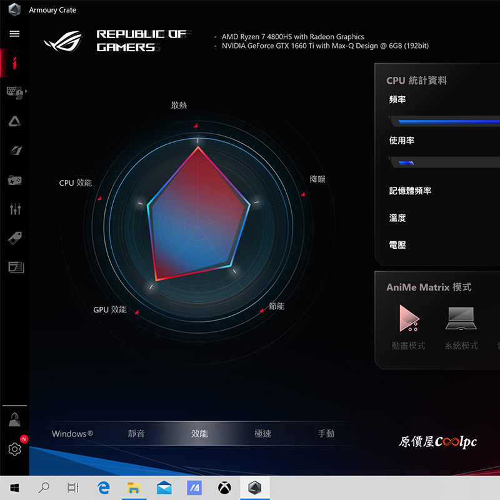Screen dimensions: 500x500
Task: Click the AniMe Matrix 模式 heading
Action: pyautogui.click(x=429, y=287)
